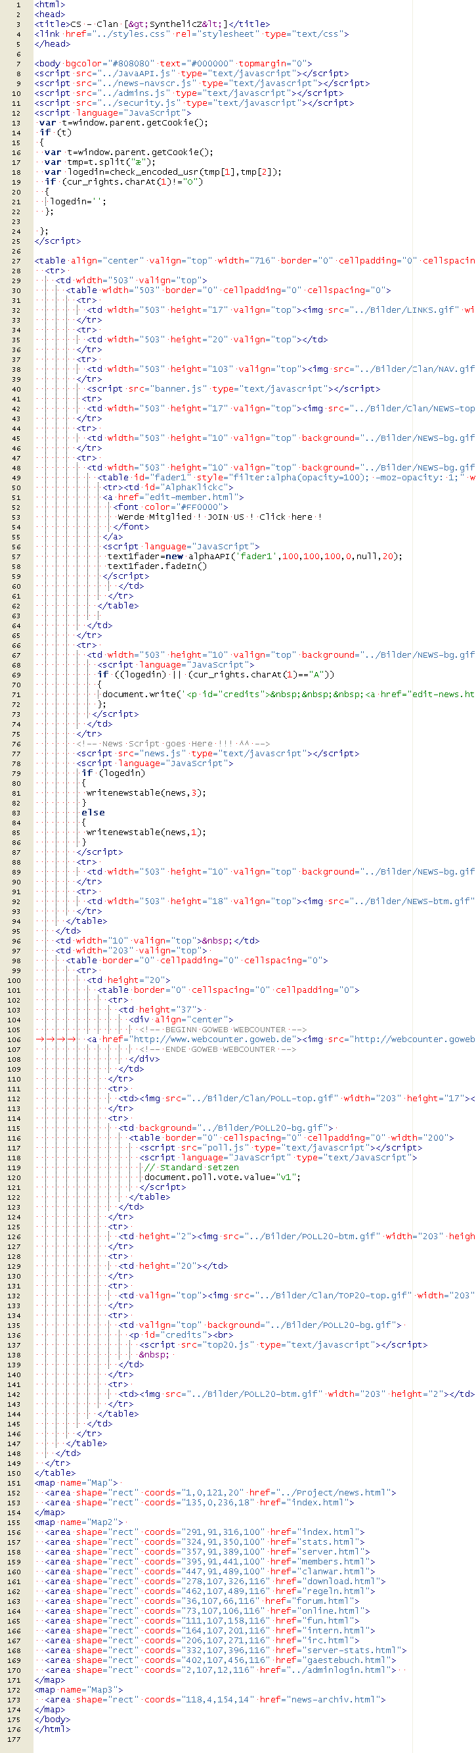Click the edit-member.html anchor line
The width and height of the screenshot is (476, 1753).
(x=173, y=497)
